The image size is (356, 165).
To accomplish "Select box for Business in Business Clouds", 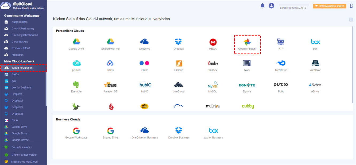I will pyautogui.click(x=213, y=131).
